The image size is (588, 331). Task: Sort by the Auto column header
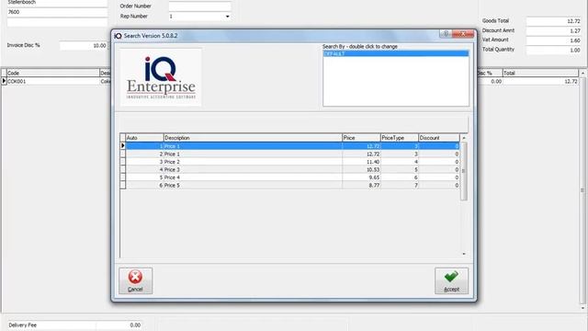144,138
